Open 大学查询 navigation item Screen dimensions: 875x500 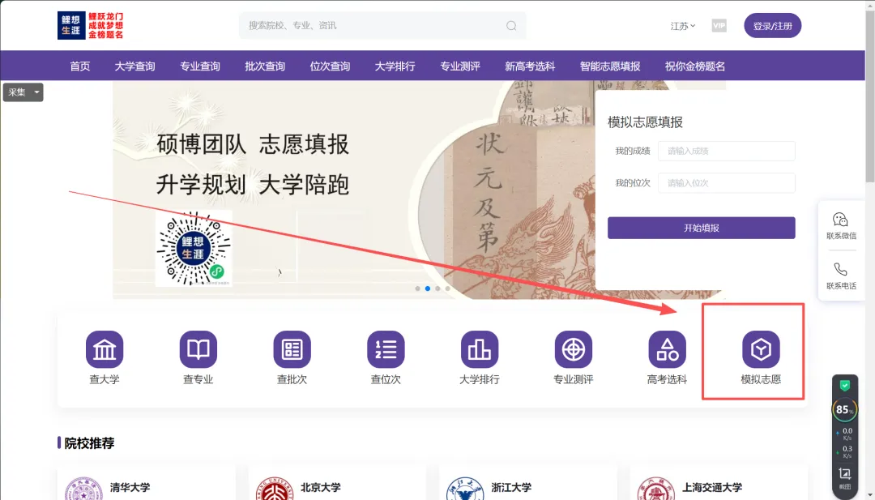(x=134, y=66)
